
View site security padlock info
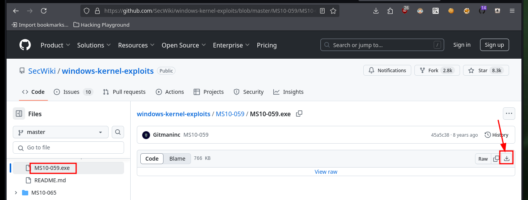tap(97, 11)
